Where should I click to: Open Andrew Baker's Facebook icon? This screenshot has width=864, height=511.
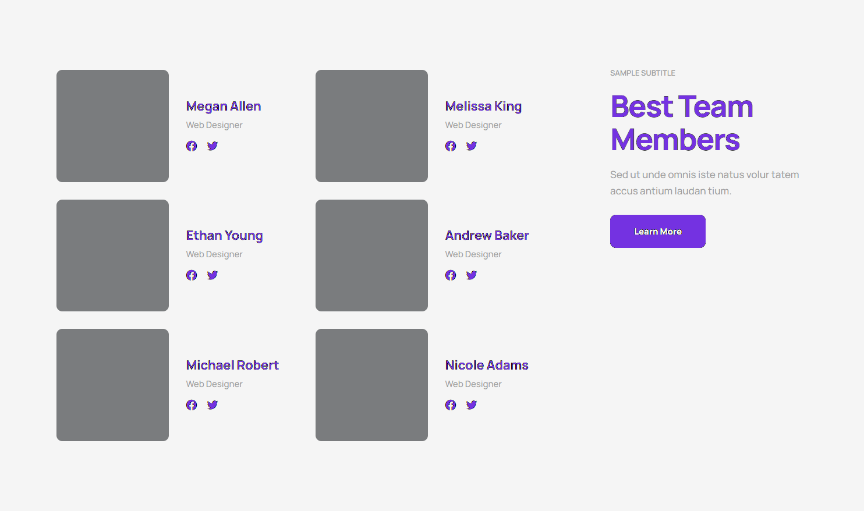451,275
